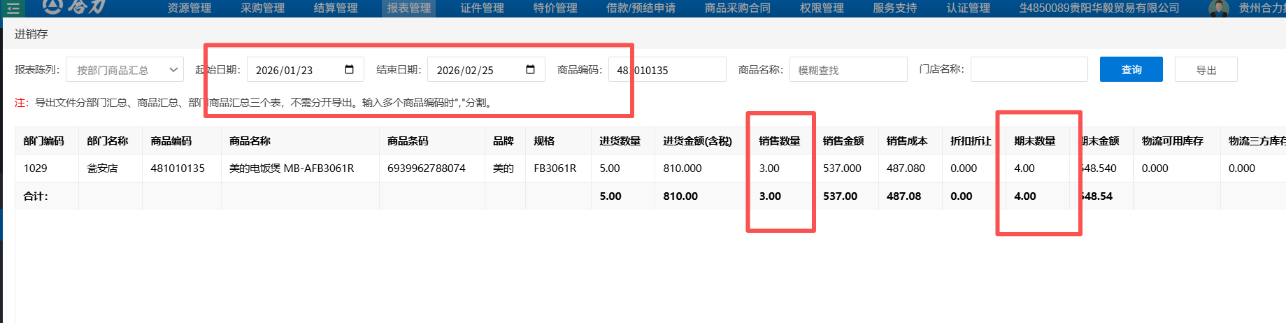Expand the 按部门商品汇总 report dropdown
The width and height of the screenshot is (1286, 323).
click(124, 70)
